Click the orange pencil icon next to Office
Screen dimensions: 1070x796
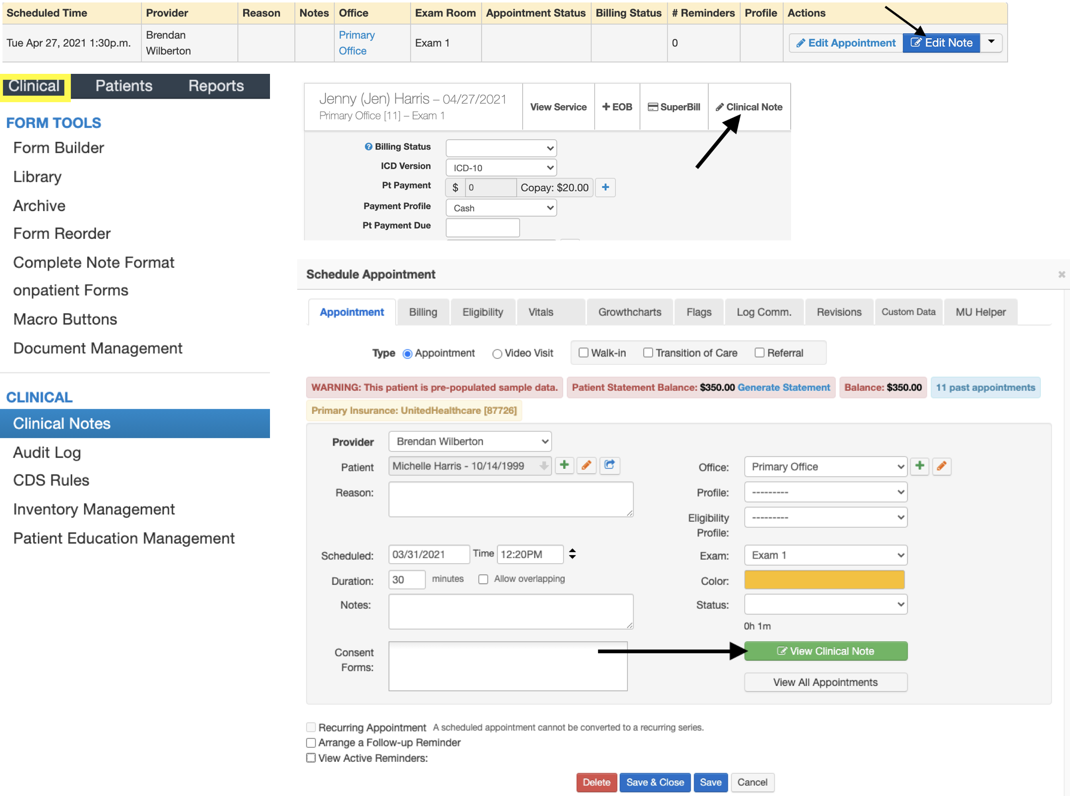tap(942, 466)
